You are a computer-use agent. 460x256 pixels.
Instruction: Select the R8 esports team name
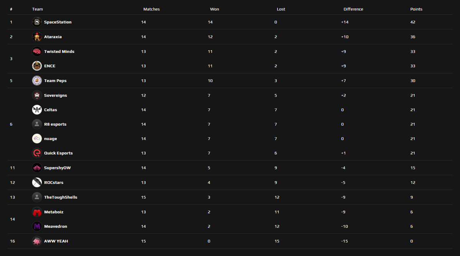[x=55, y=124]
